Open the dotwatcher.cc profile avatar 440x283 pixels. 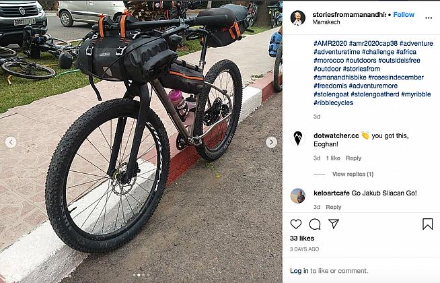(x=298, y=138)
